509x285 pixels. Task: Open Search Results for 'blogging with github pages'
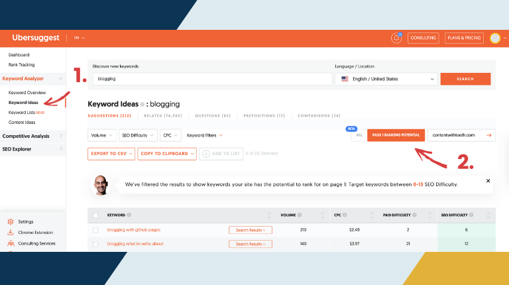[x=251, y=230]
